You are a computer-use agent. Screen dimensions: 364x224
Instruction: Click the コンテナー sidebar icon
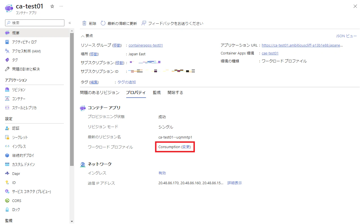tap(7, 99)
